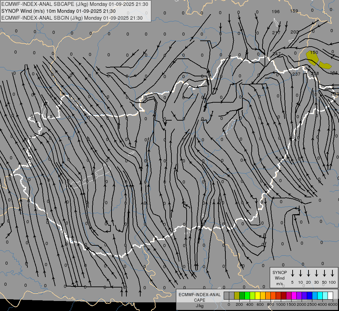This screenshot has height=311, width=339.
Task: Click the 20 m/s wind arrow in the legend
Action: pos(309,273)
